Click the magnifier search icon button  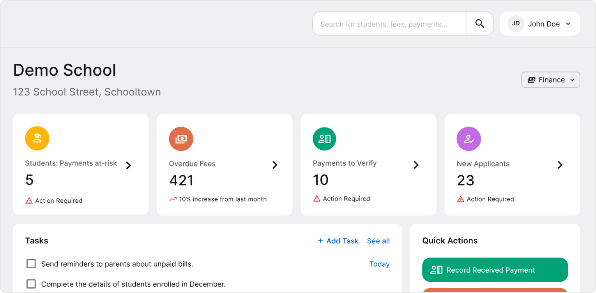point(480,24)
